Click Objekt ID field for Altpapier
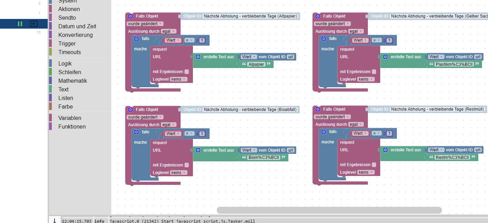The height and width of the screenshot is (223, 488). point(250,16)
